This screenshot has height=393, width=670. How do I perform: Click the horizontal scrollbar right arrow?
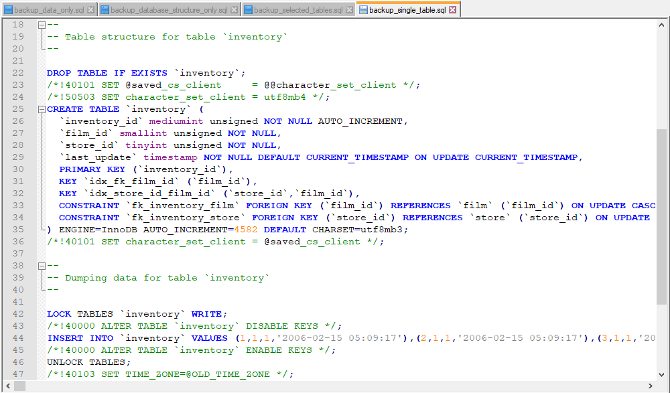(651, 386)
